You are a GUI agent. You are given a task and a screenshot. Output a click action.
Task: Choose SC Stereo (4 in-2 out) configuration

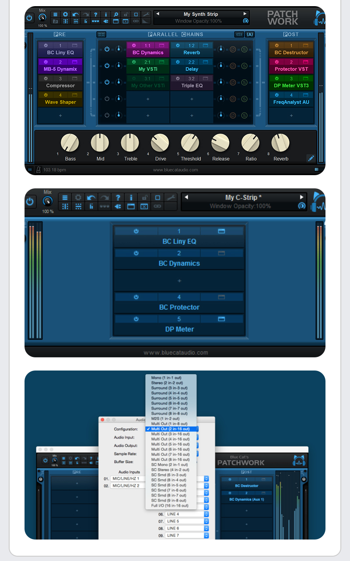pyautogui.click(x=171, y=469)
